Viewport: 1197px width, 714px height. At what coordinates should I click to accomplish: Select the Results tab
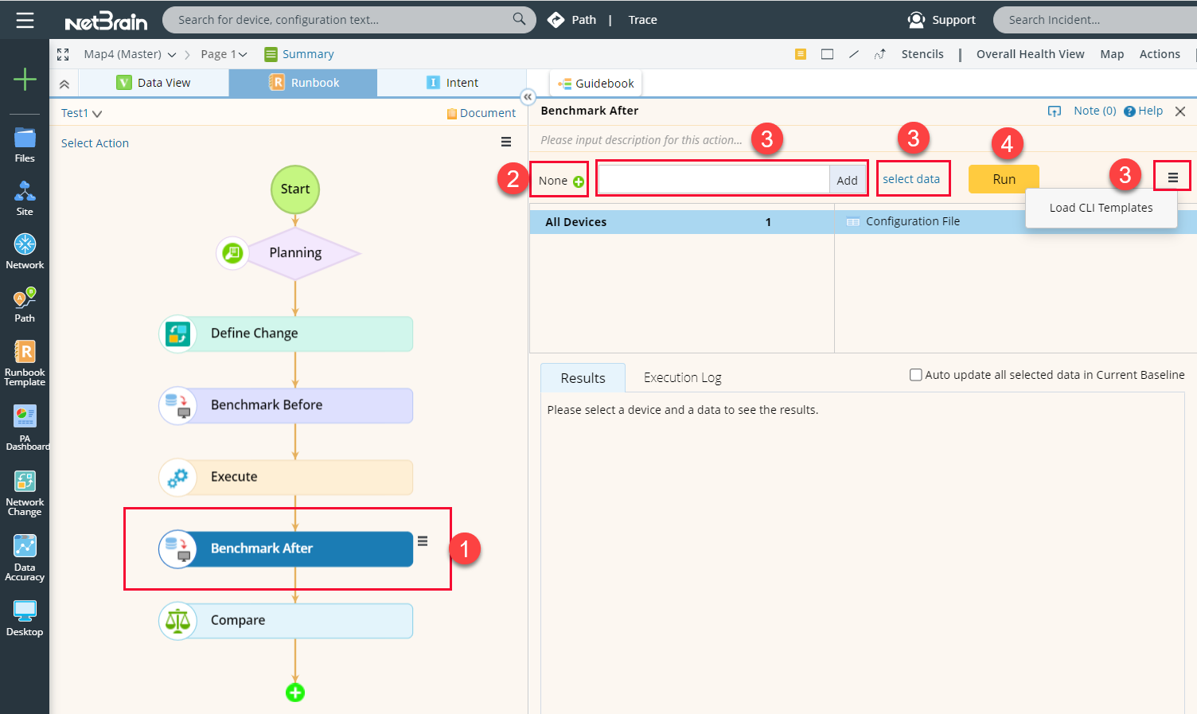583,378
